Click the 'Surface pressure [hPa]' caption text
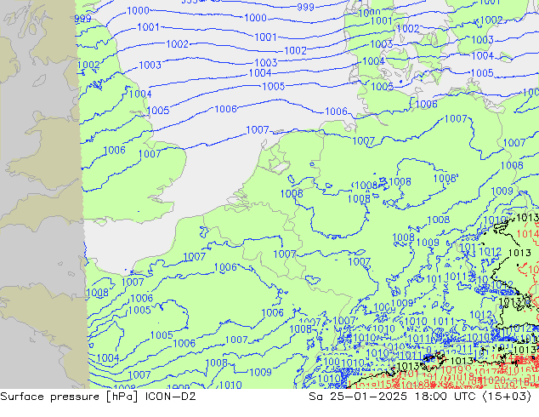539x417 pixels. pos(70,397)
